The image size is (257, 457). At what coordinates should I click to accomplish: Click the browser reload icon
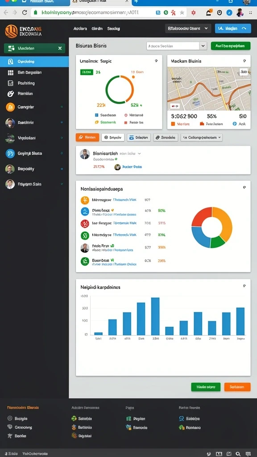click(25, 12)
